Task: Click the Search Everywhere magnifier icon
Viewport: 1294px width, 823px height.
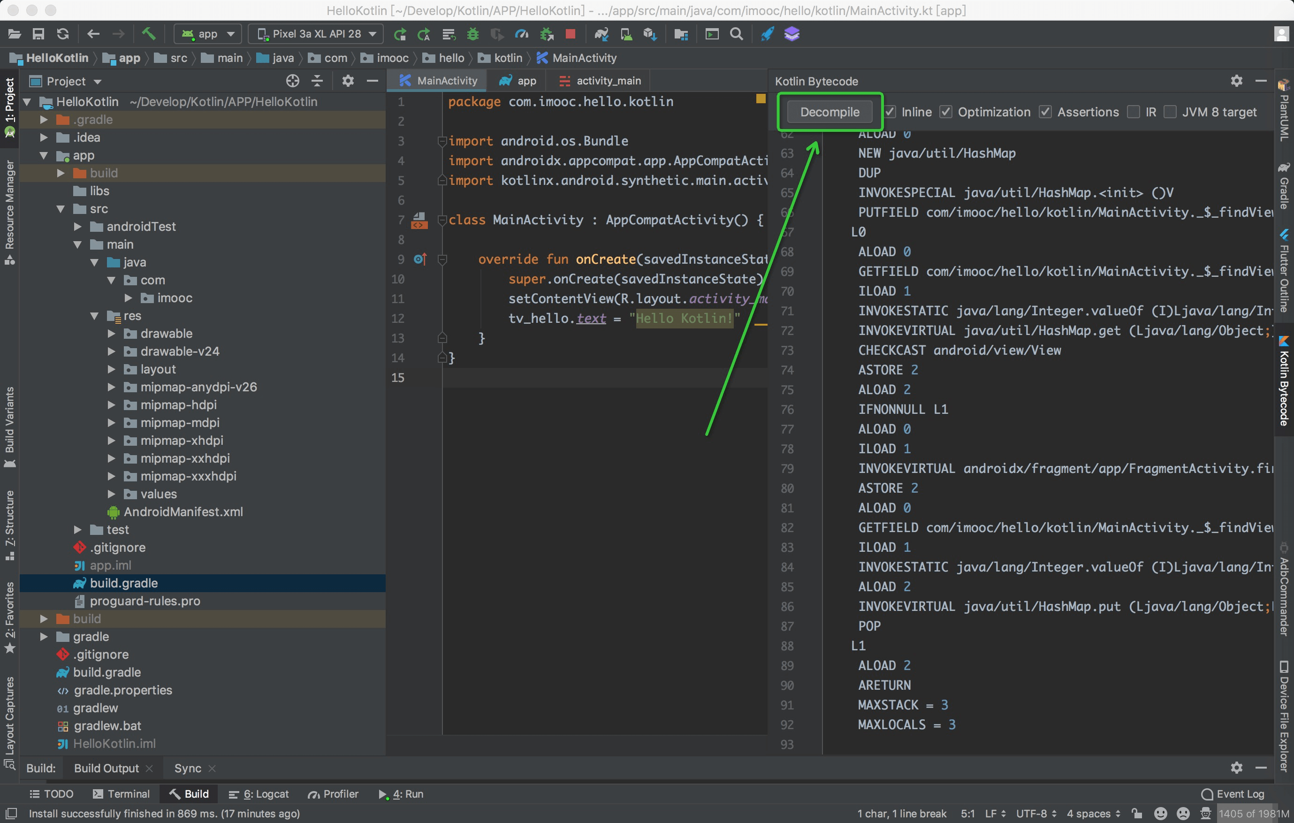Action: tap(737, 34)
